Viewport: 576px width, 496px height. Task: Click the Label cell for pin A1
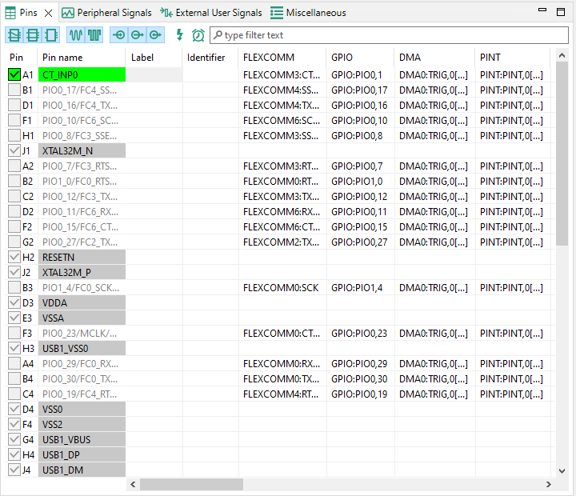(x=154, y=74)
